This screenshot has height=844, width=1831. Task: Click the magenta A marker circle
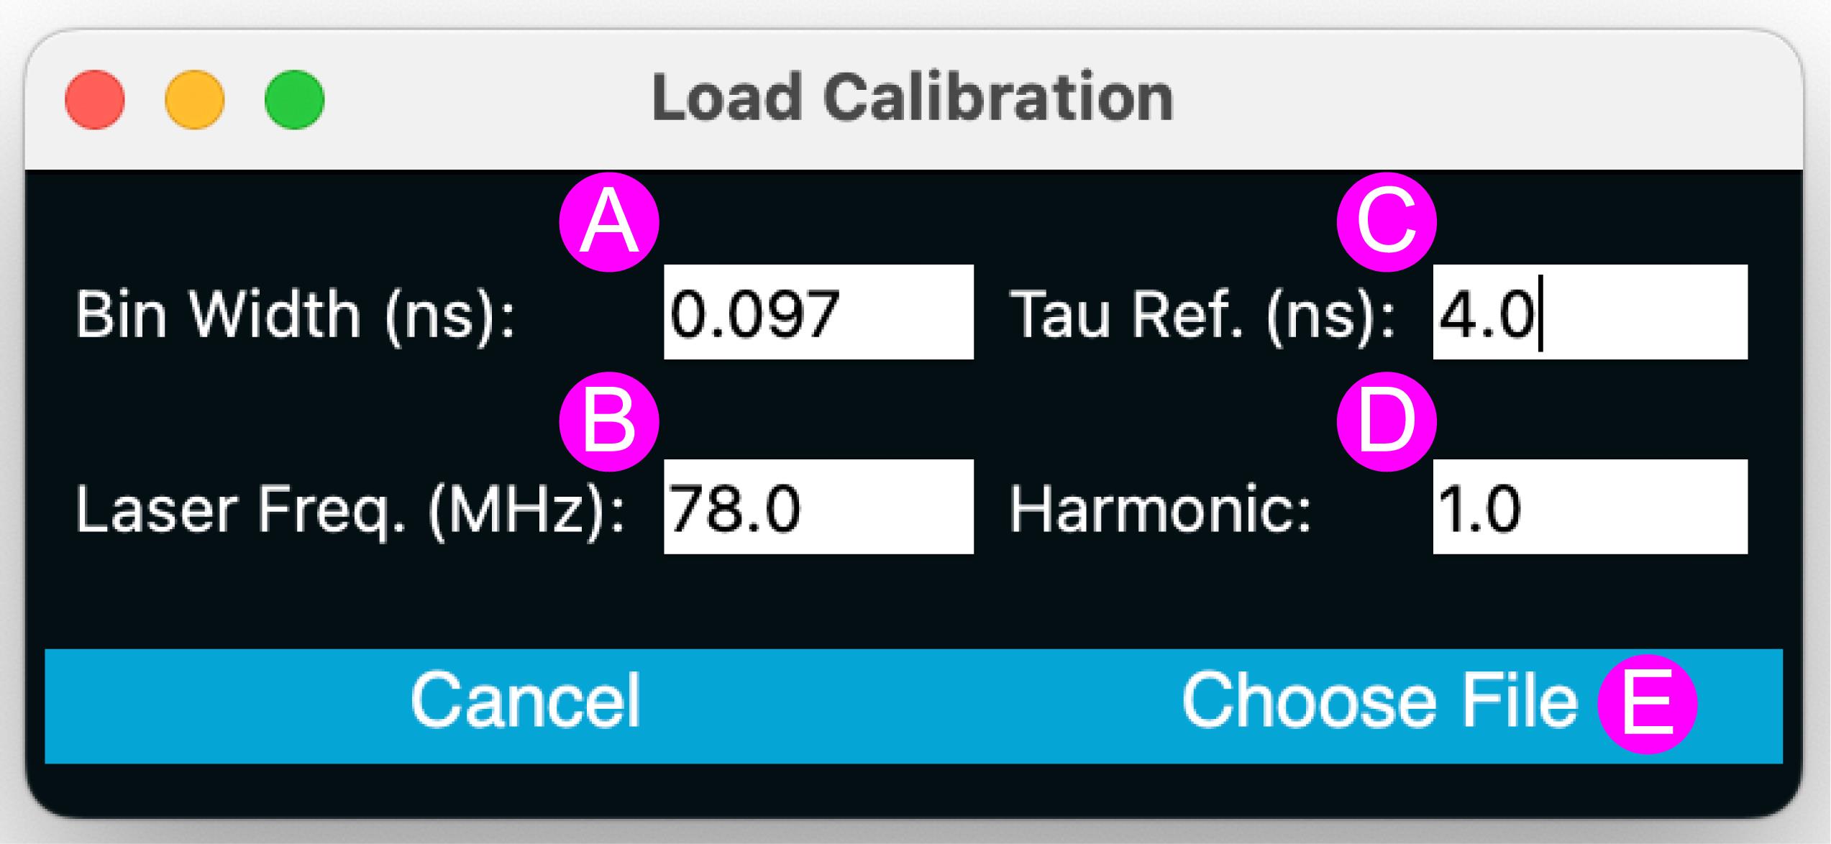point(609,221)
